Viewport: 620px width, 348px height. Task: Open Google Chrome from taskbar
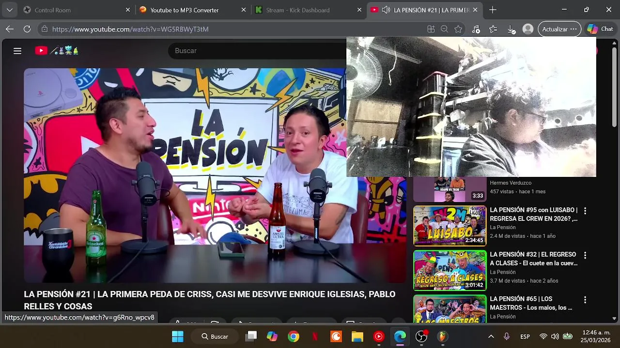294,336
